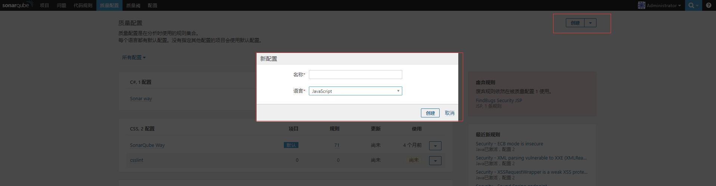Click 创建 button in the dialog
Viewport: 716px width, 186px height.
(x=430, y=113)
